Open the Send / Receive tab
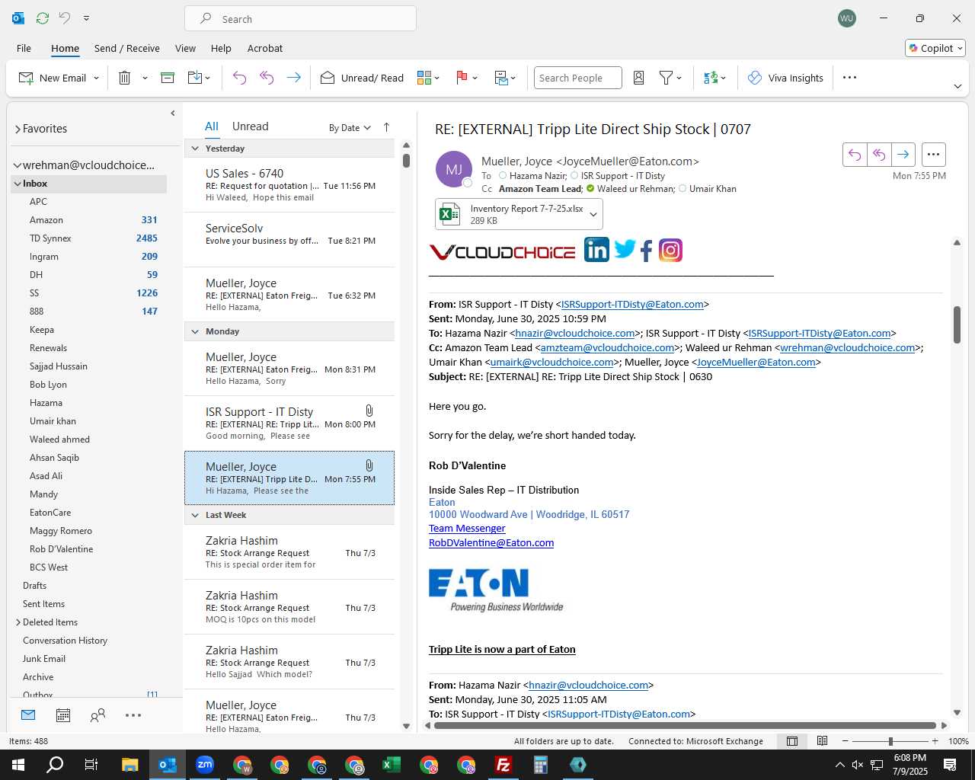The image size is (975, 780). [127, 48]
